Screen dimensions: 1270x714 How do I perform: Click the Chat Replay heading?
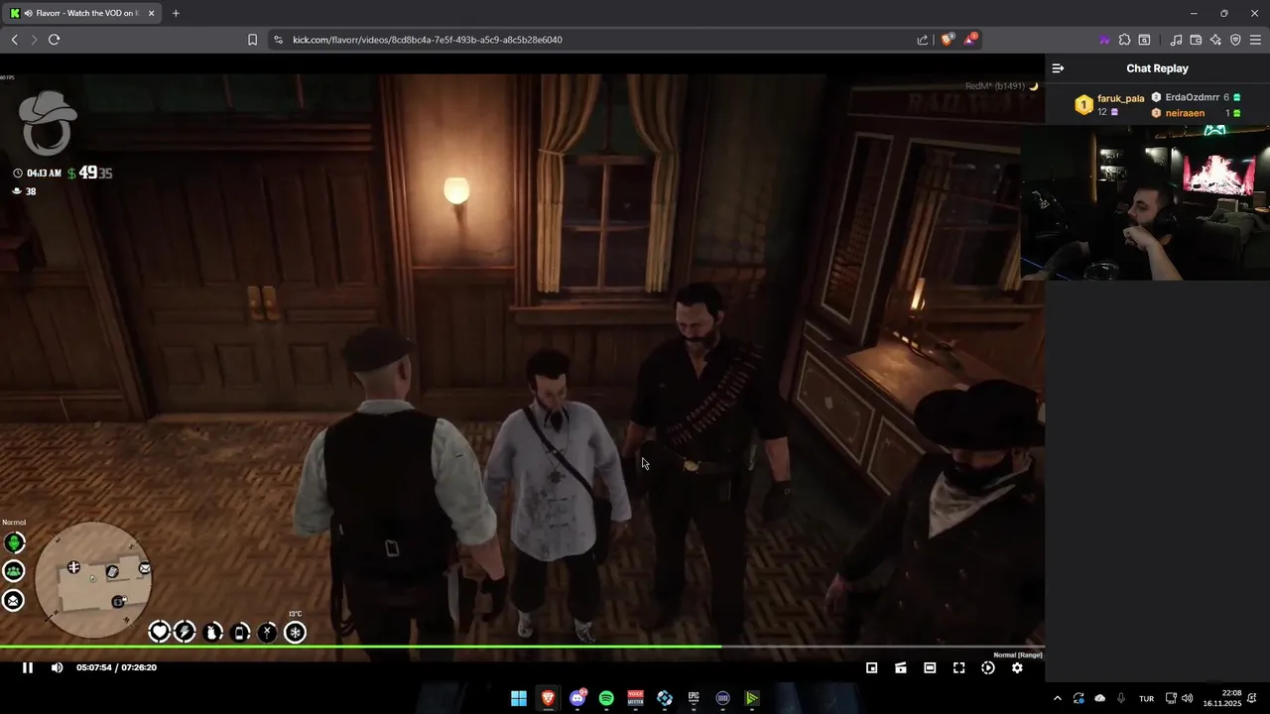point(1157,68)
